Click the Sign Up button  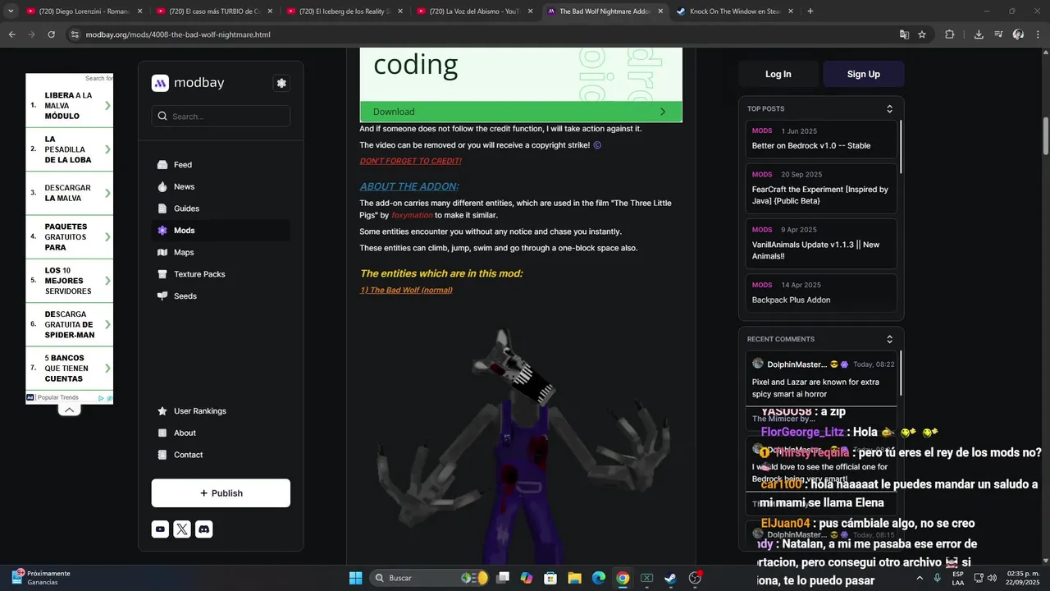864,74
